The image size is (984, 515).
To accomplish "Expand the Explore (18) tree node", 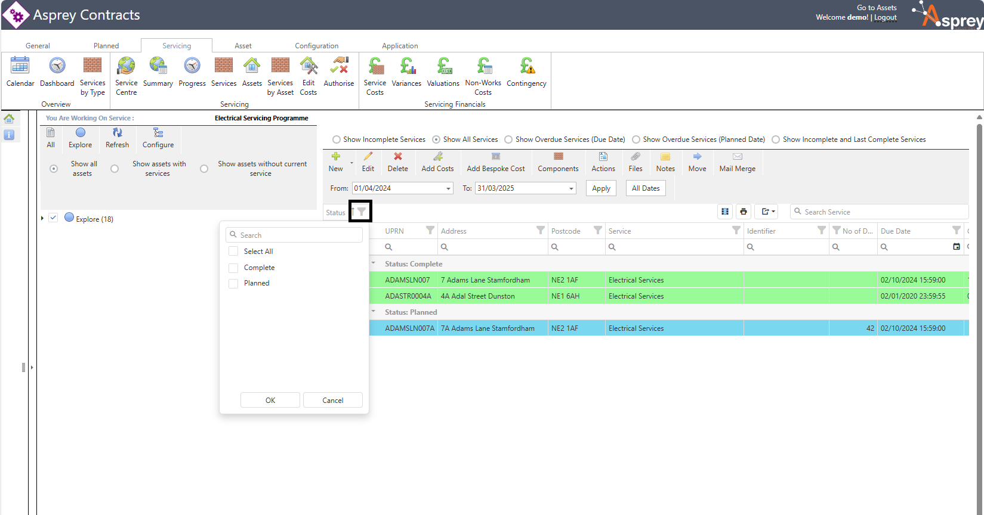I will tap(42, 219).
